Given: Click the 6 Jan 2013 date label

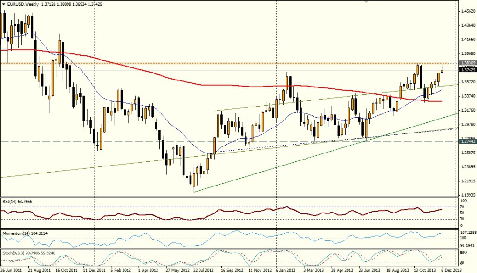Looking at the screenshot, I should point(286,270).
